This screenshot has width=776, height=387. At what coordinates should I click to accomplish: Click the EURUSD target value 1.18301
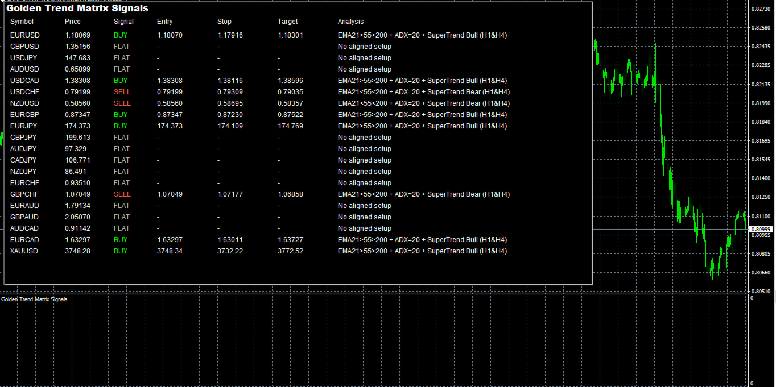[290, 35]
